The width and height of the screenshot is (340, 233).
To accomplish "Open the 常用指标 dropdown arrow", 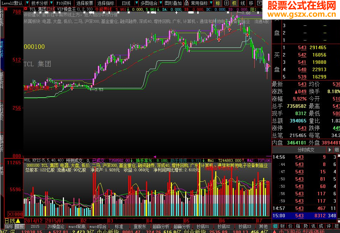I will [x=211, y=3].
